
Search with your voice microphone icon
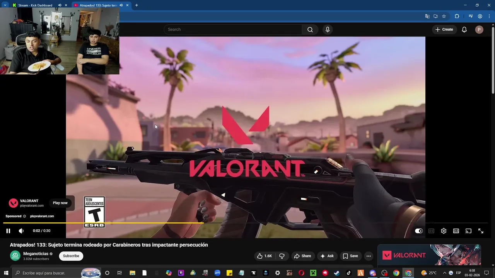point(328,29)
